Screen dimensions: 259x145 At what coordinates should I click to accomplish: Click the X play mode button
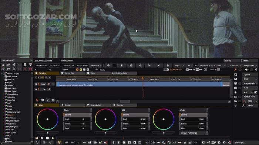(108, 66)
